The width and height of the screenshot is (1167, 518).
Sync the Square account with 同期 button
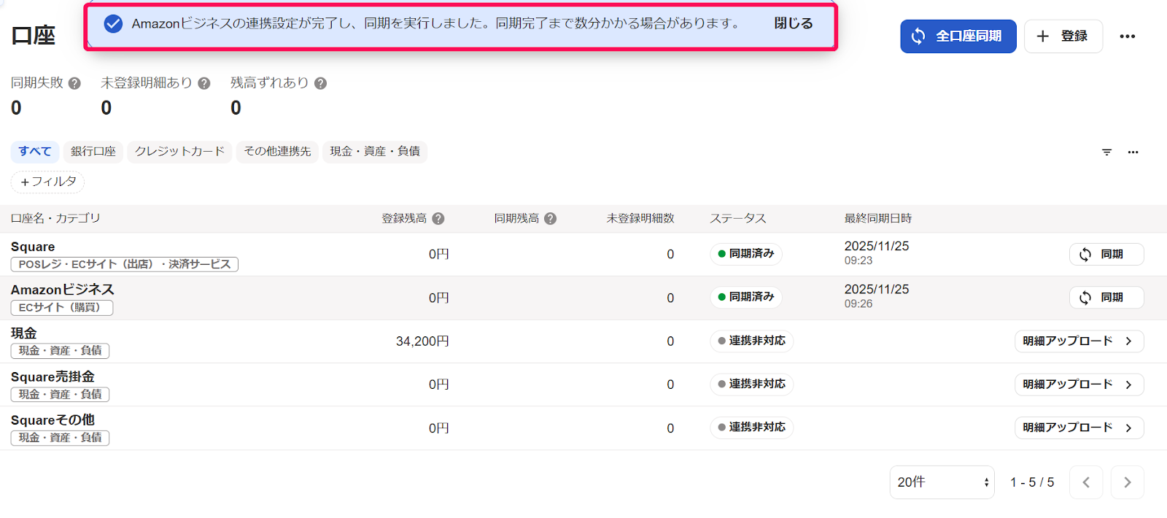click(1106, 254)
